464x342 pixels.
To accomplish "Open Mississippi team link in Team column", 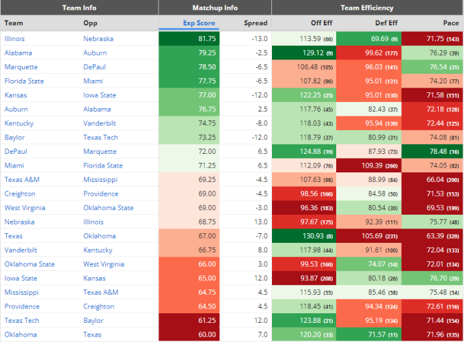I will 21,293.
